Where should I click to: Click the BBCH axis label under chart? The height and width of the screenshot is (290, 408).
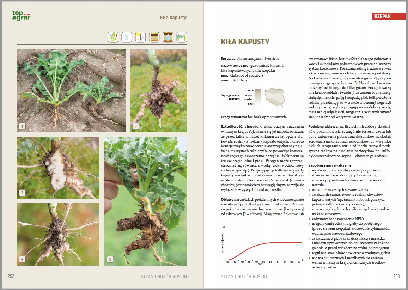point(261,264)
